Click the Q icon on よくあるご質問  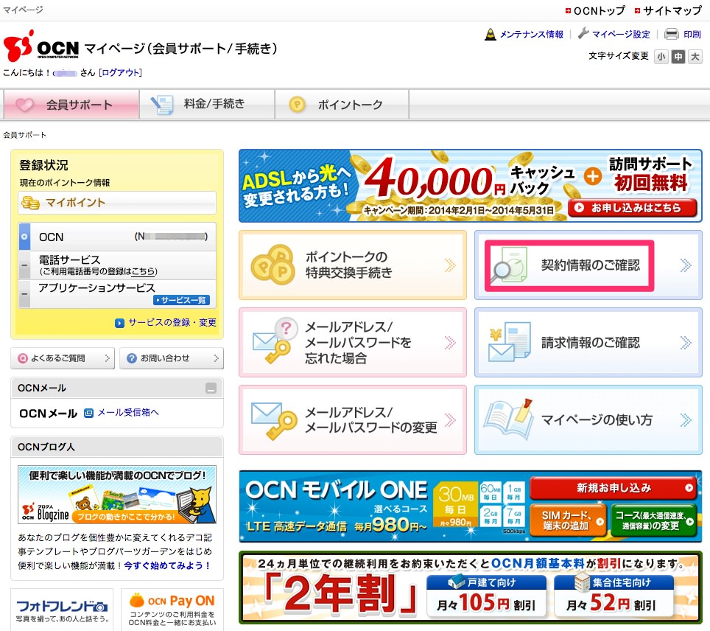pyautogui.click(x=23, y=358)
